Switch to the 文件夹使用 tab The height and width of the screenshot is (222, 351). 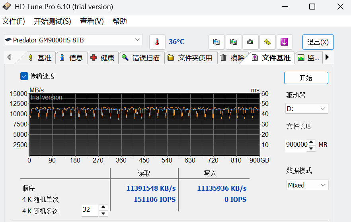pos(191,58)
